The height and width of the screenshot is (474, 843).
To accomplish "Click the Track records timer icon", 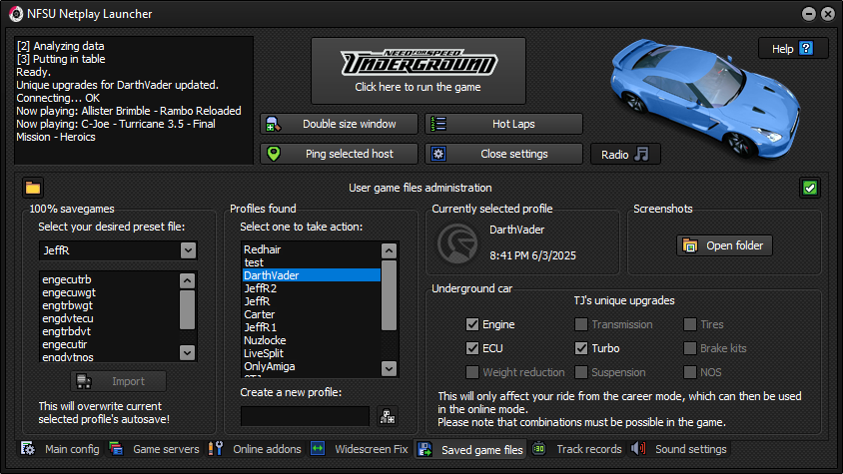I will tap(538, 449).
